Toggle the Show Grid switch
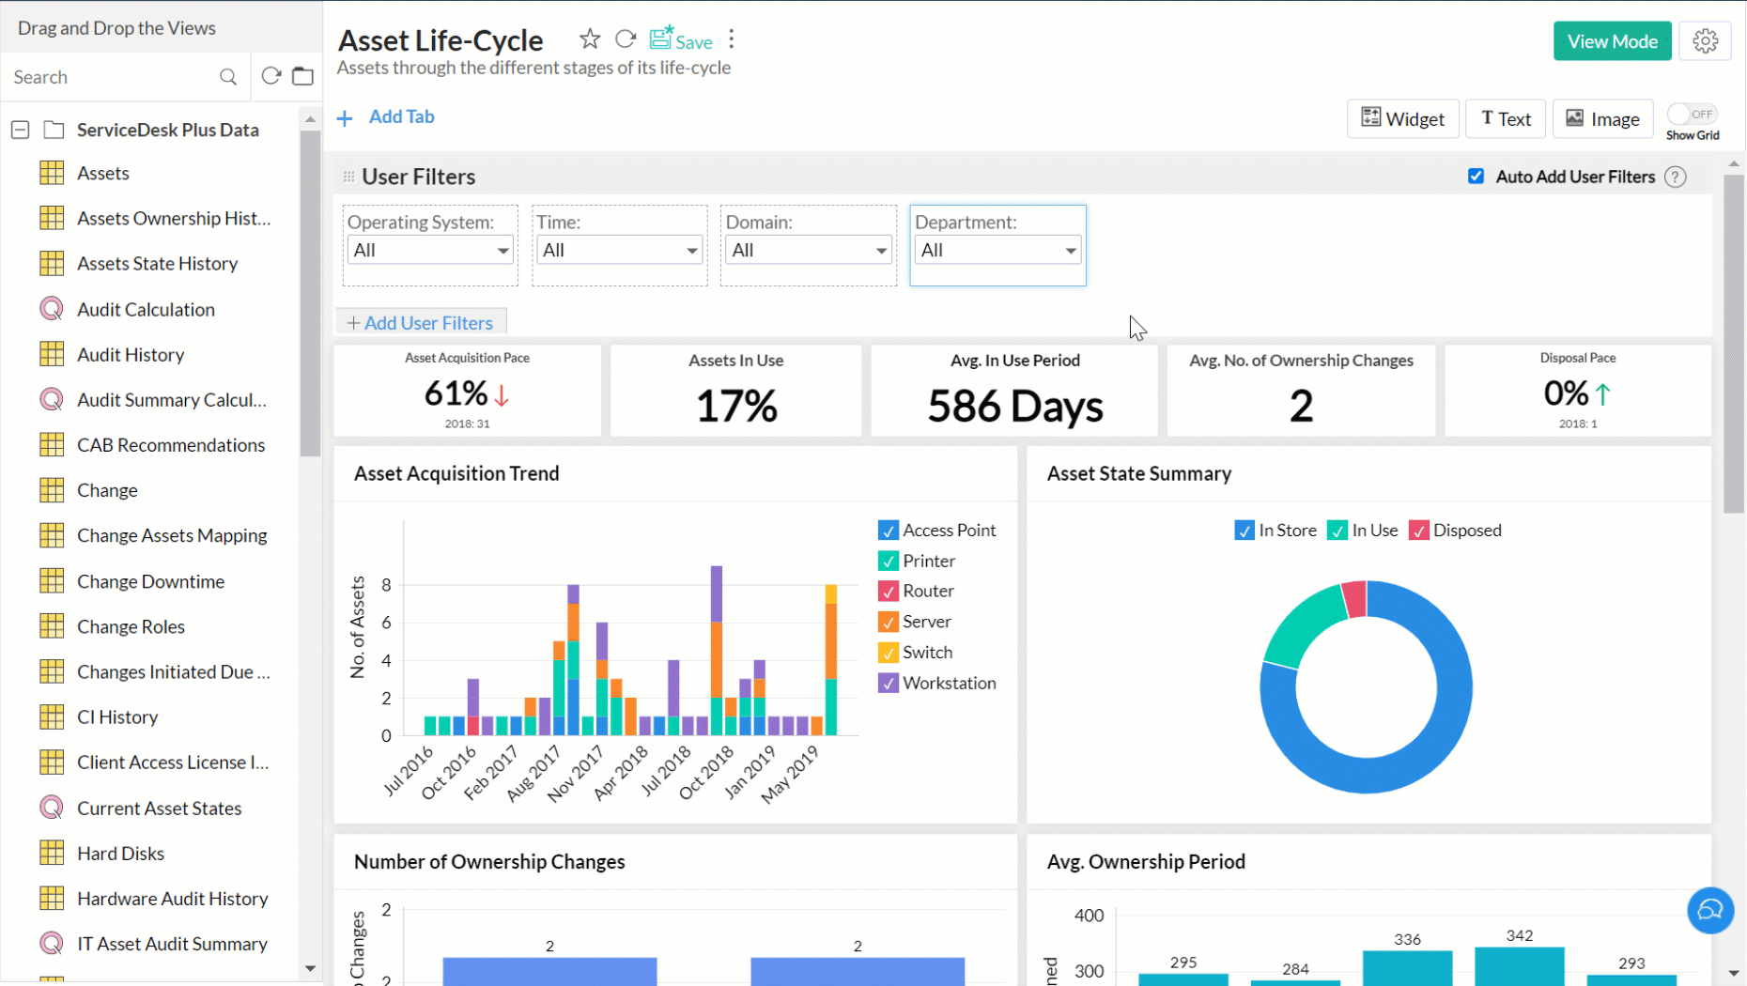Image resolution: width=1747 pixels, height=986 pixels. [1692, 115]
